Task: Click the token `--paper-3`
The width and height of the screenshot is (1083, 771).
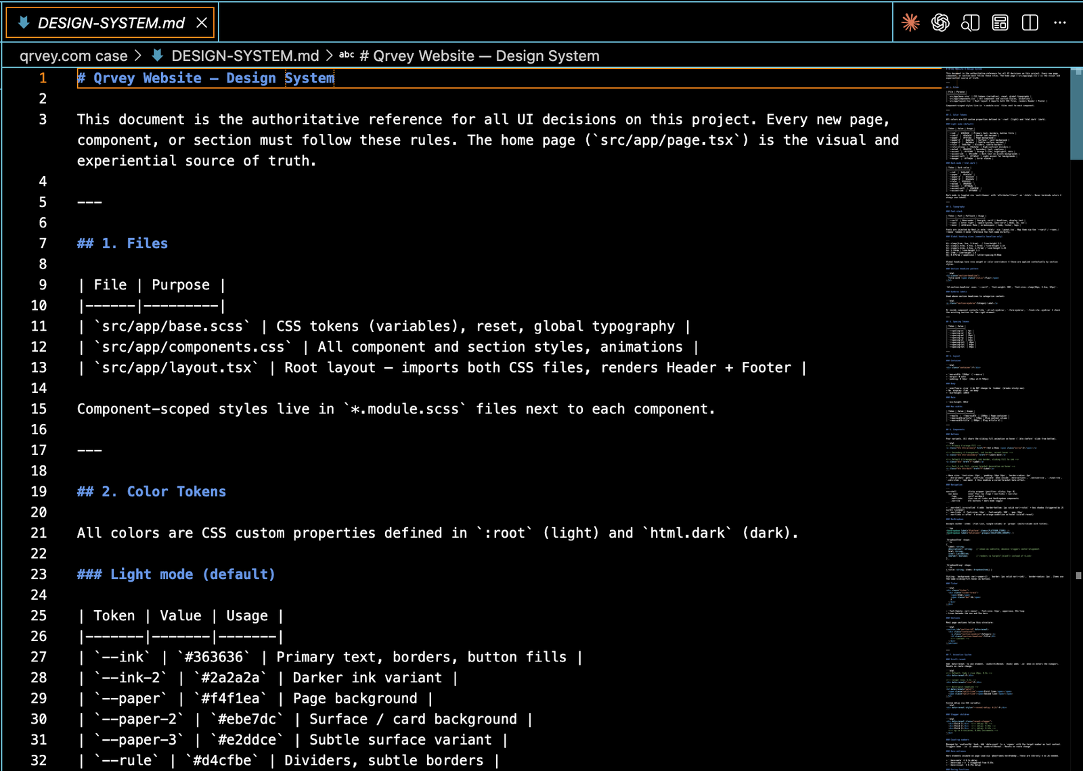Action: pyautogui.click(x=139, y=740)
